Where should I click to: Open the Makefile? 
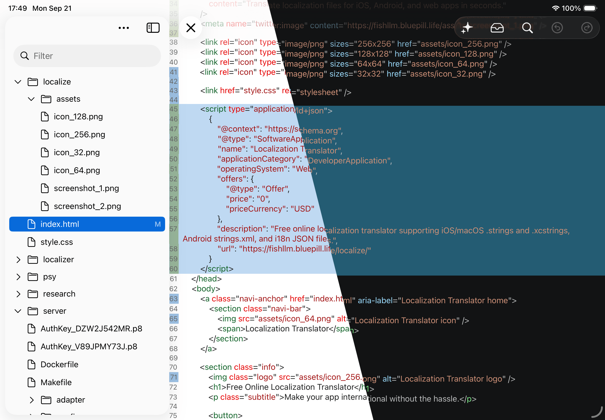[x=49, y=382]
